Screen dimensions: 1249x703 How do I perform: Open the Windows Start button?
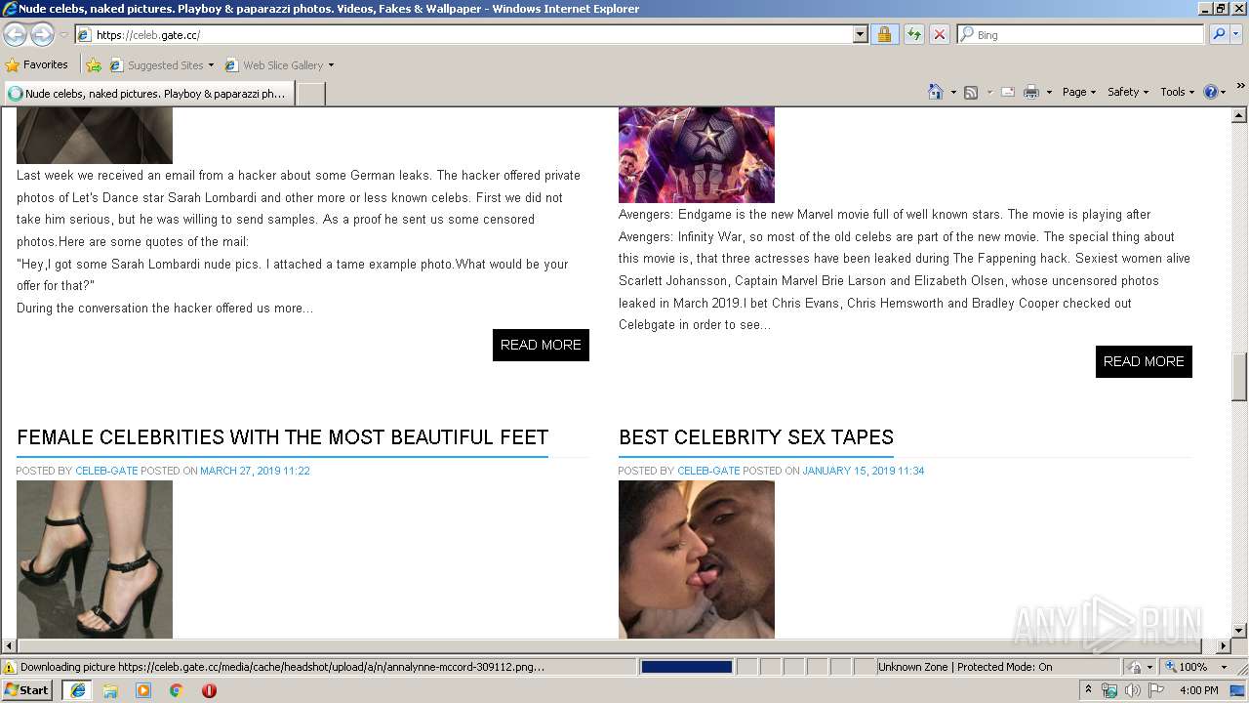(x=27, y=690)
